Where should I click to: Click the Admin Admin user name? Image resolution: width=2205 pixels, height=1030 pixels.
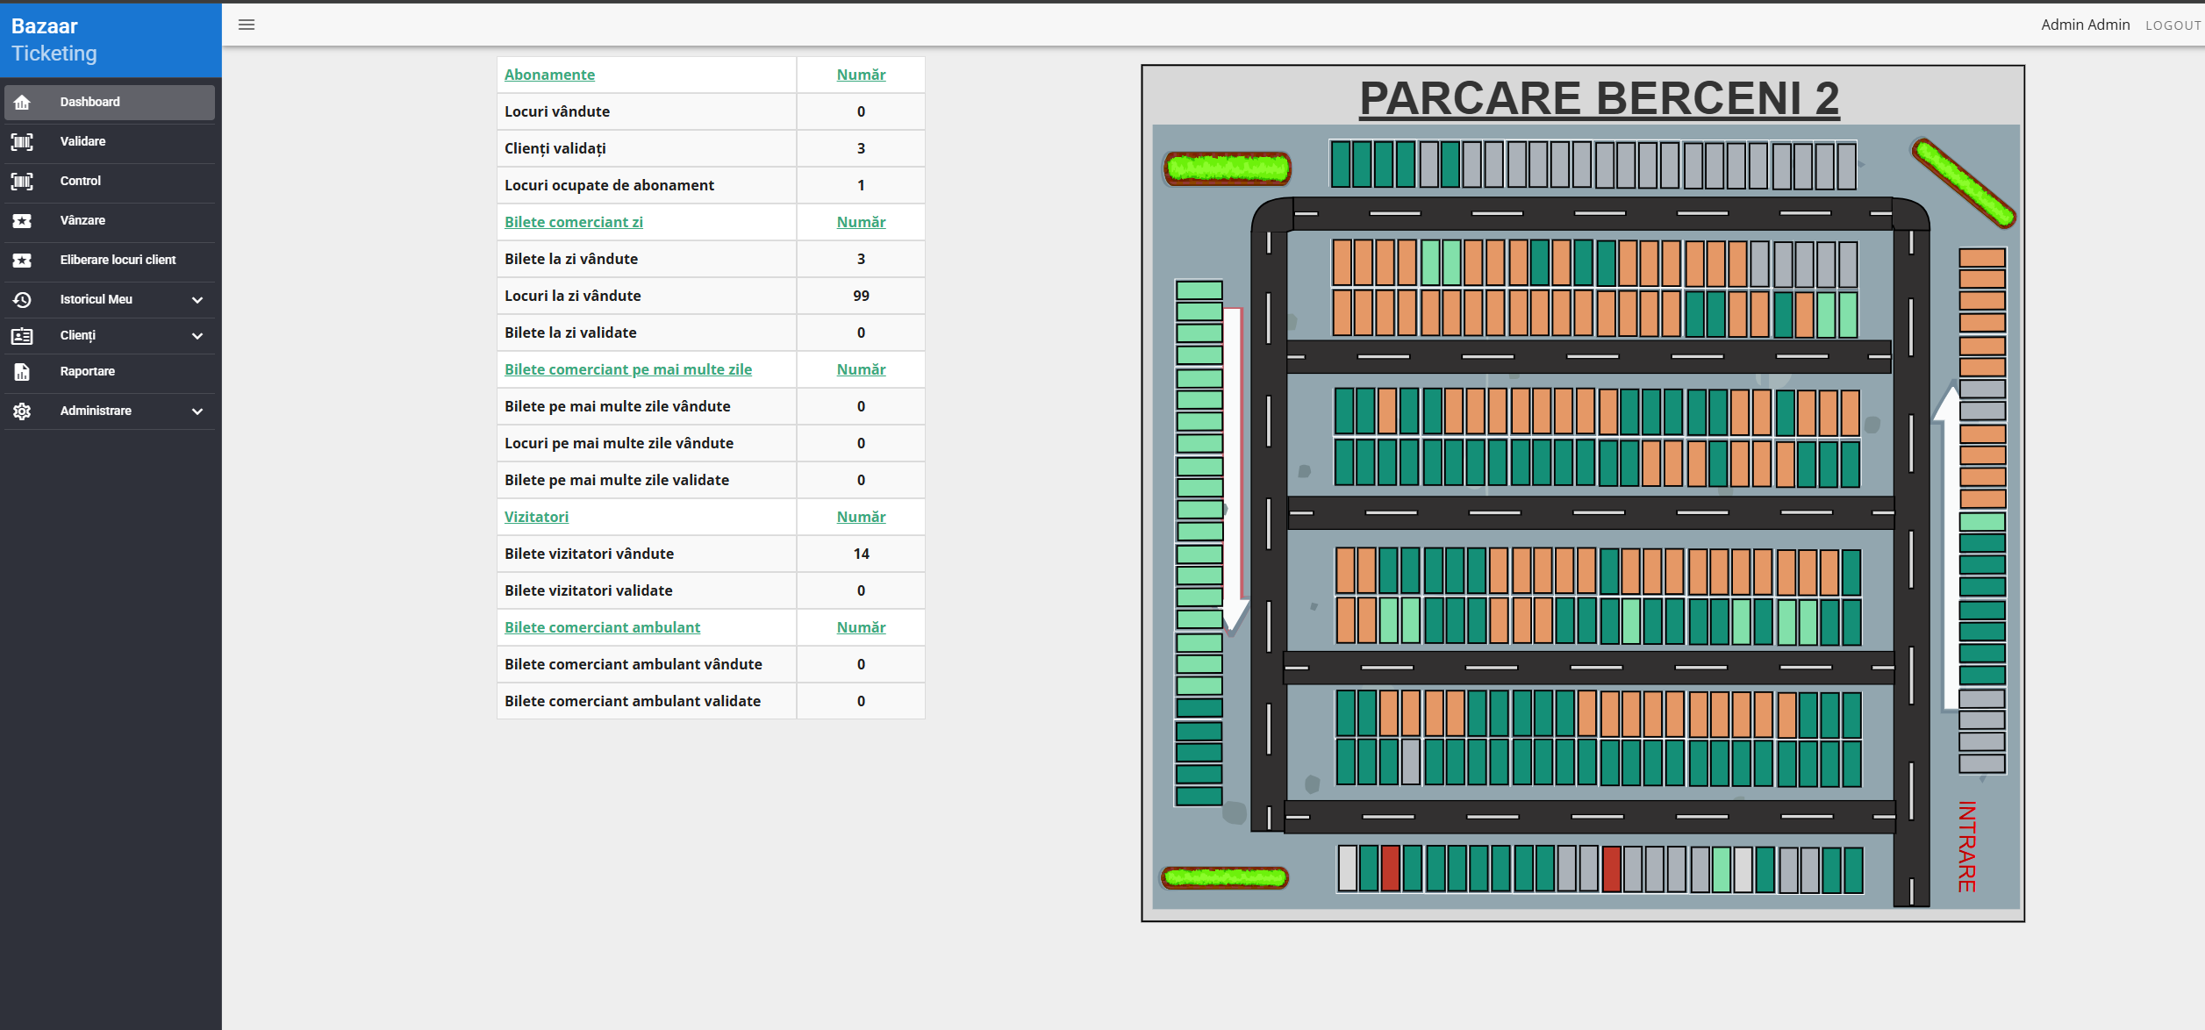coord(2085,25)
